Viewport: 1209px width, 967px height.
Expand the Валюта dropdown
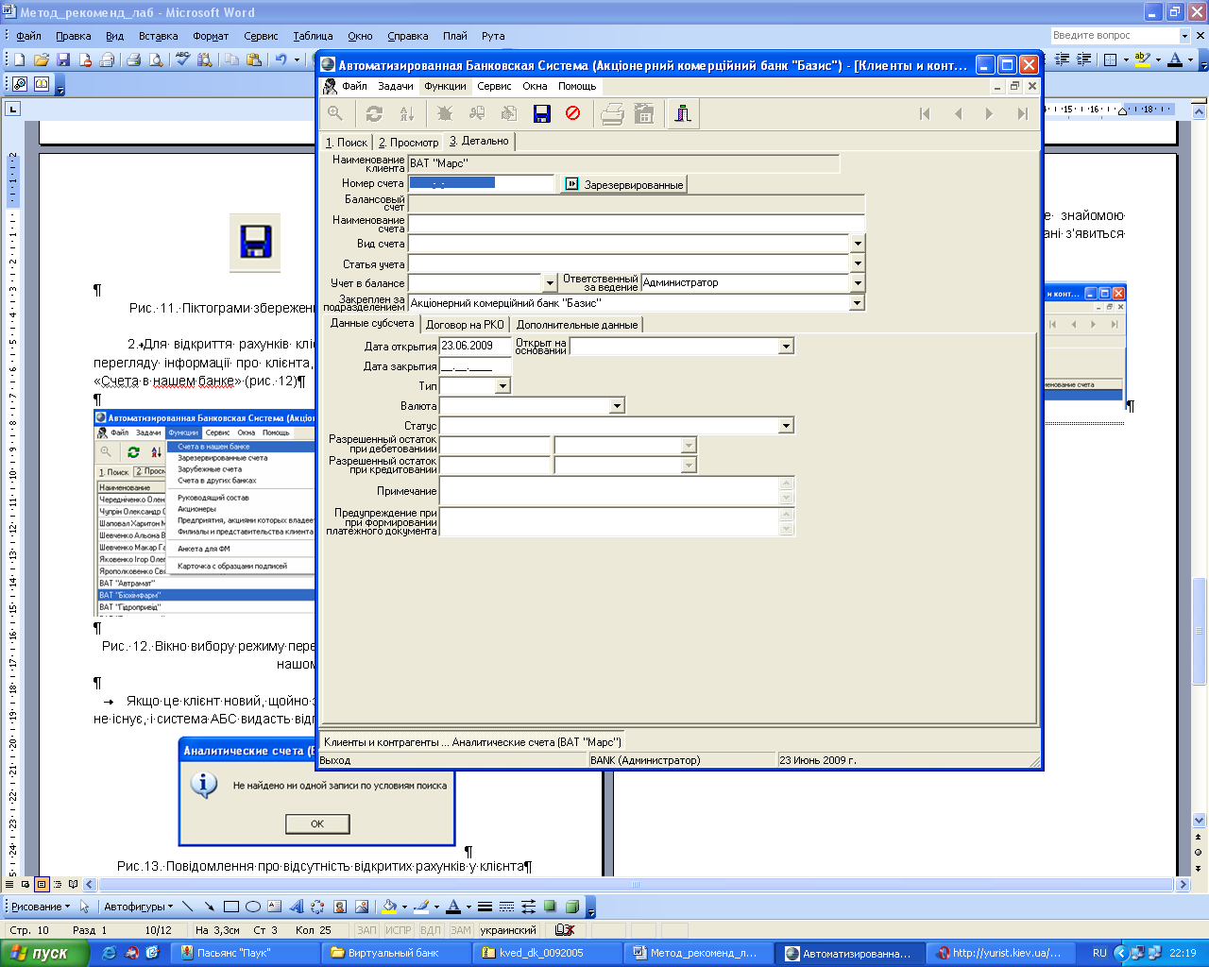(617, 406)
